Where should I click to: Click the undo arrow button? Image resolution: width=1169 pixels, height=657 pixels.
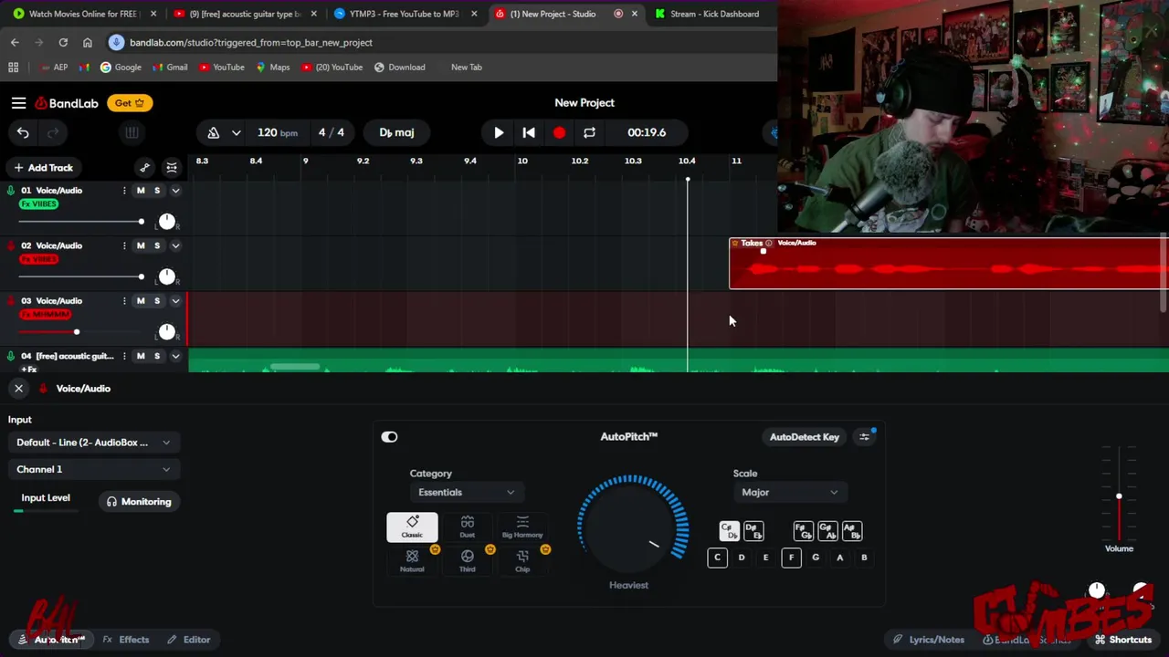23,132
